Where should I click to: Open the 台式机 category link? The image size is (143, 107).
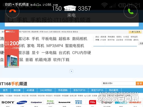64,53
